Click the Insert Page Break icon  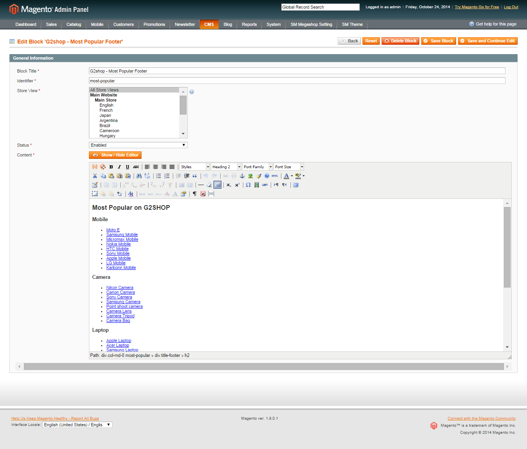point(211,194)
